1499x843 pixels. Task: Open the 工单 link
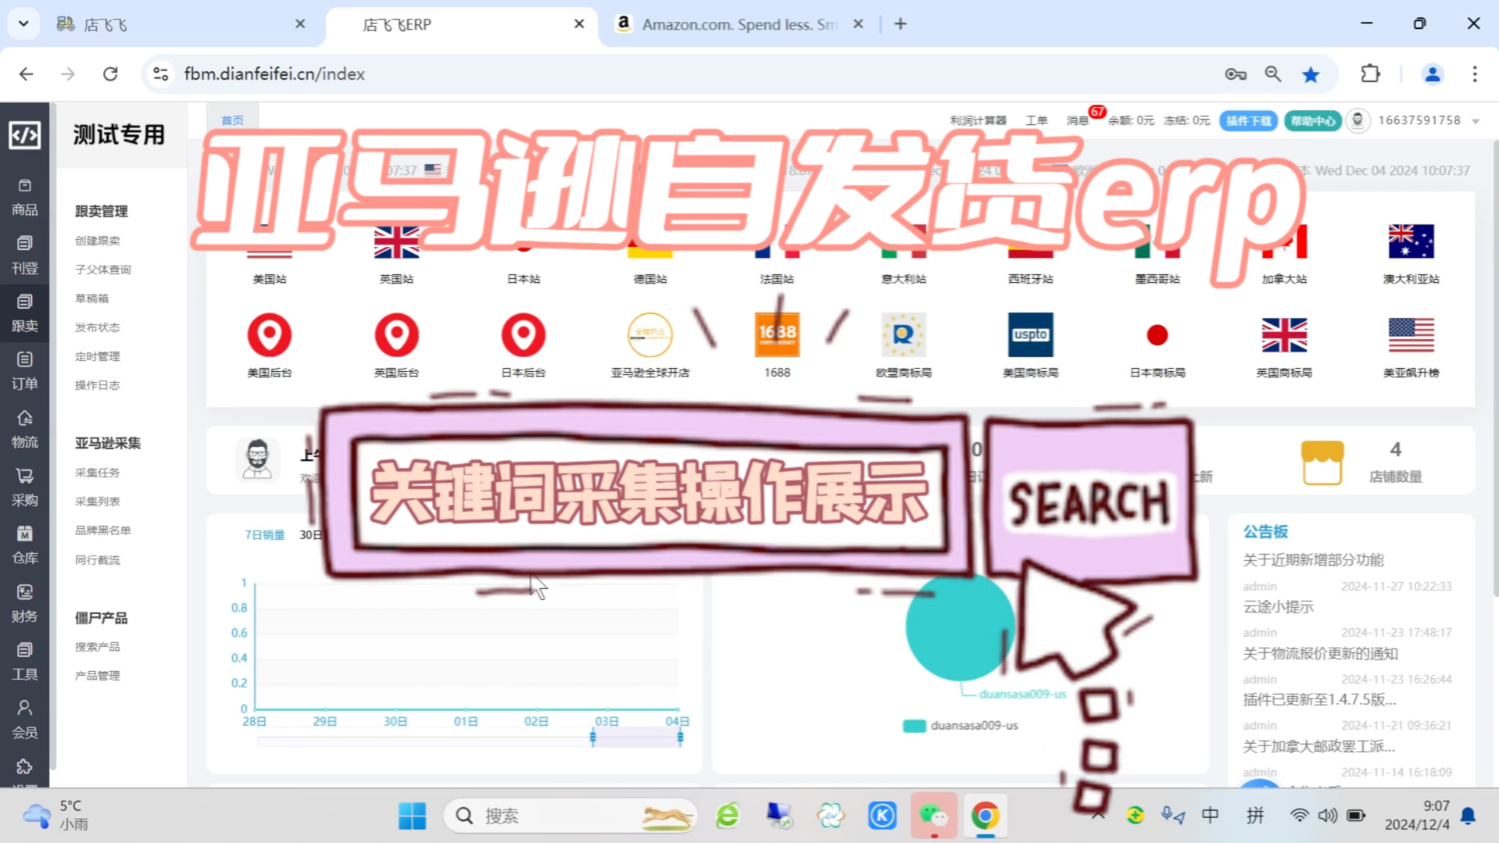1036,121
